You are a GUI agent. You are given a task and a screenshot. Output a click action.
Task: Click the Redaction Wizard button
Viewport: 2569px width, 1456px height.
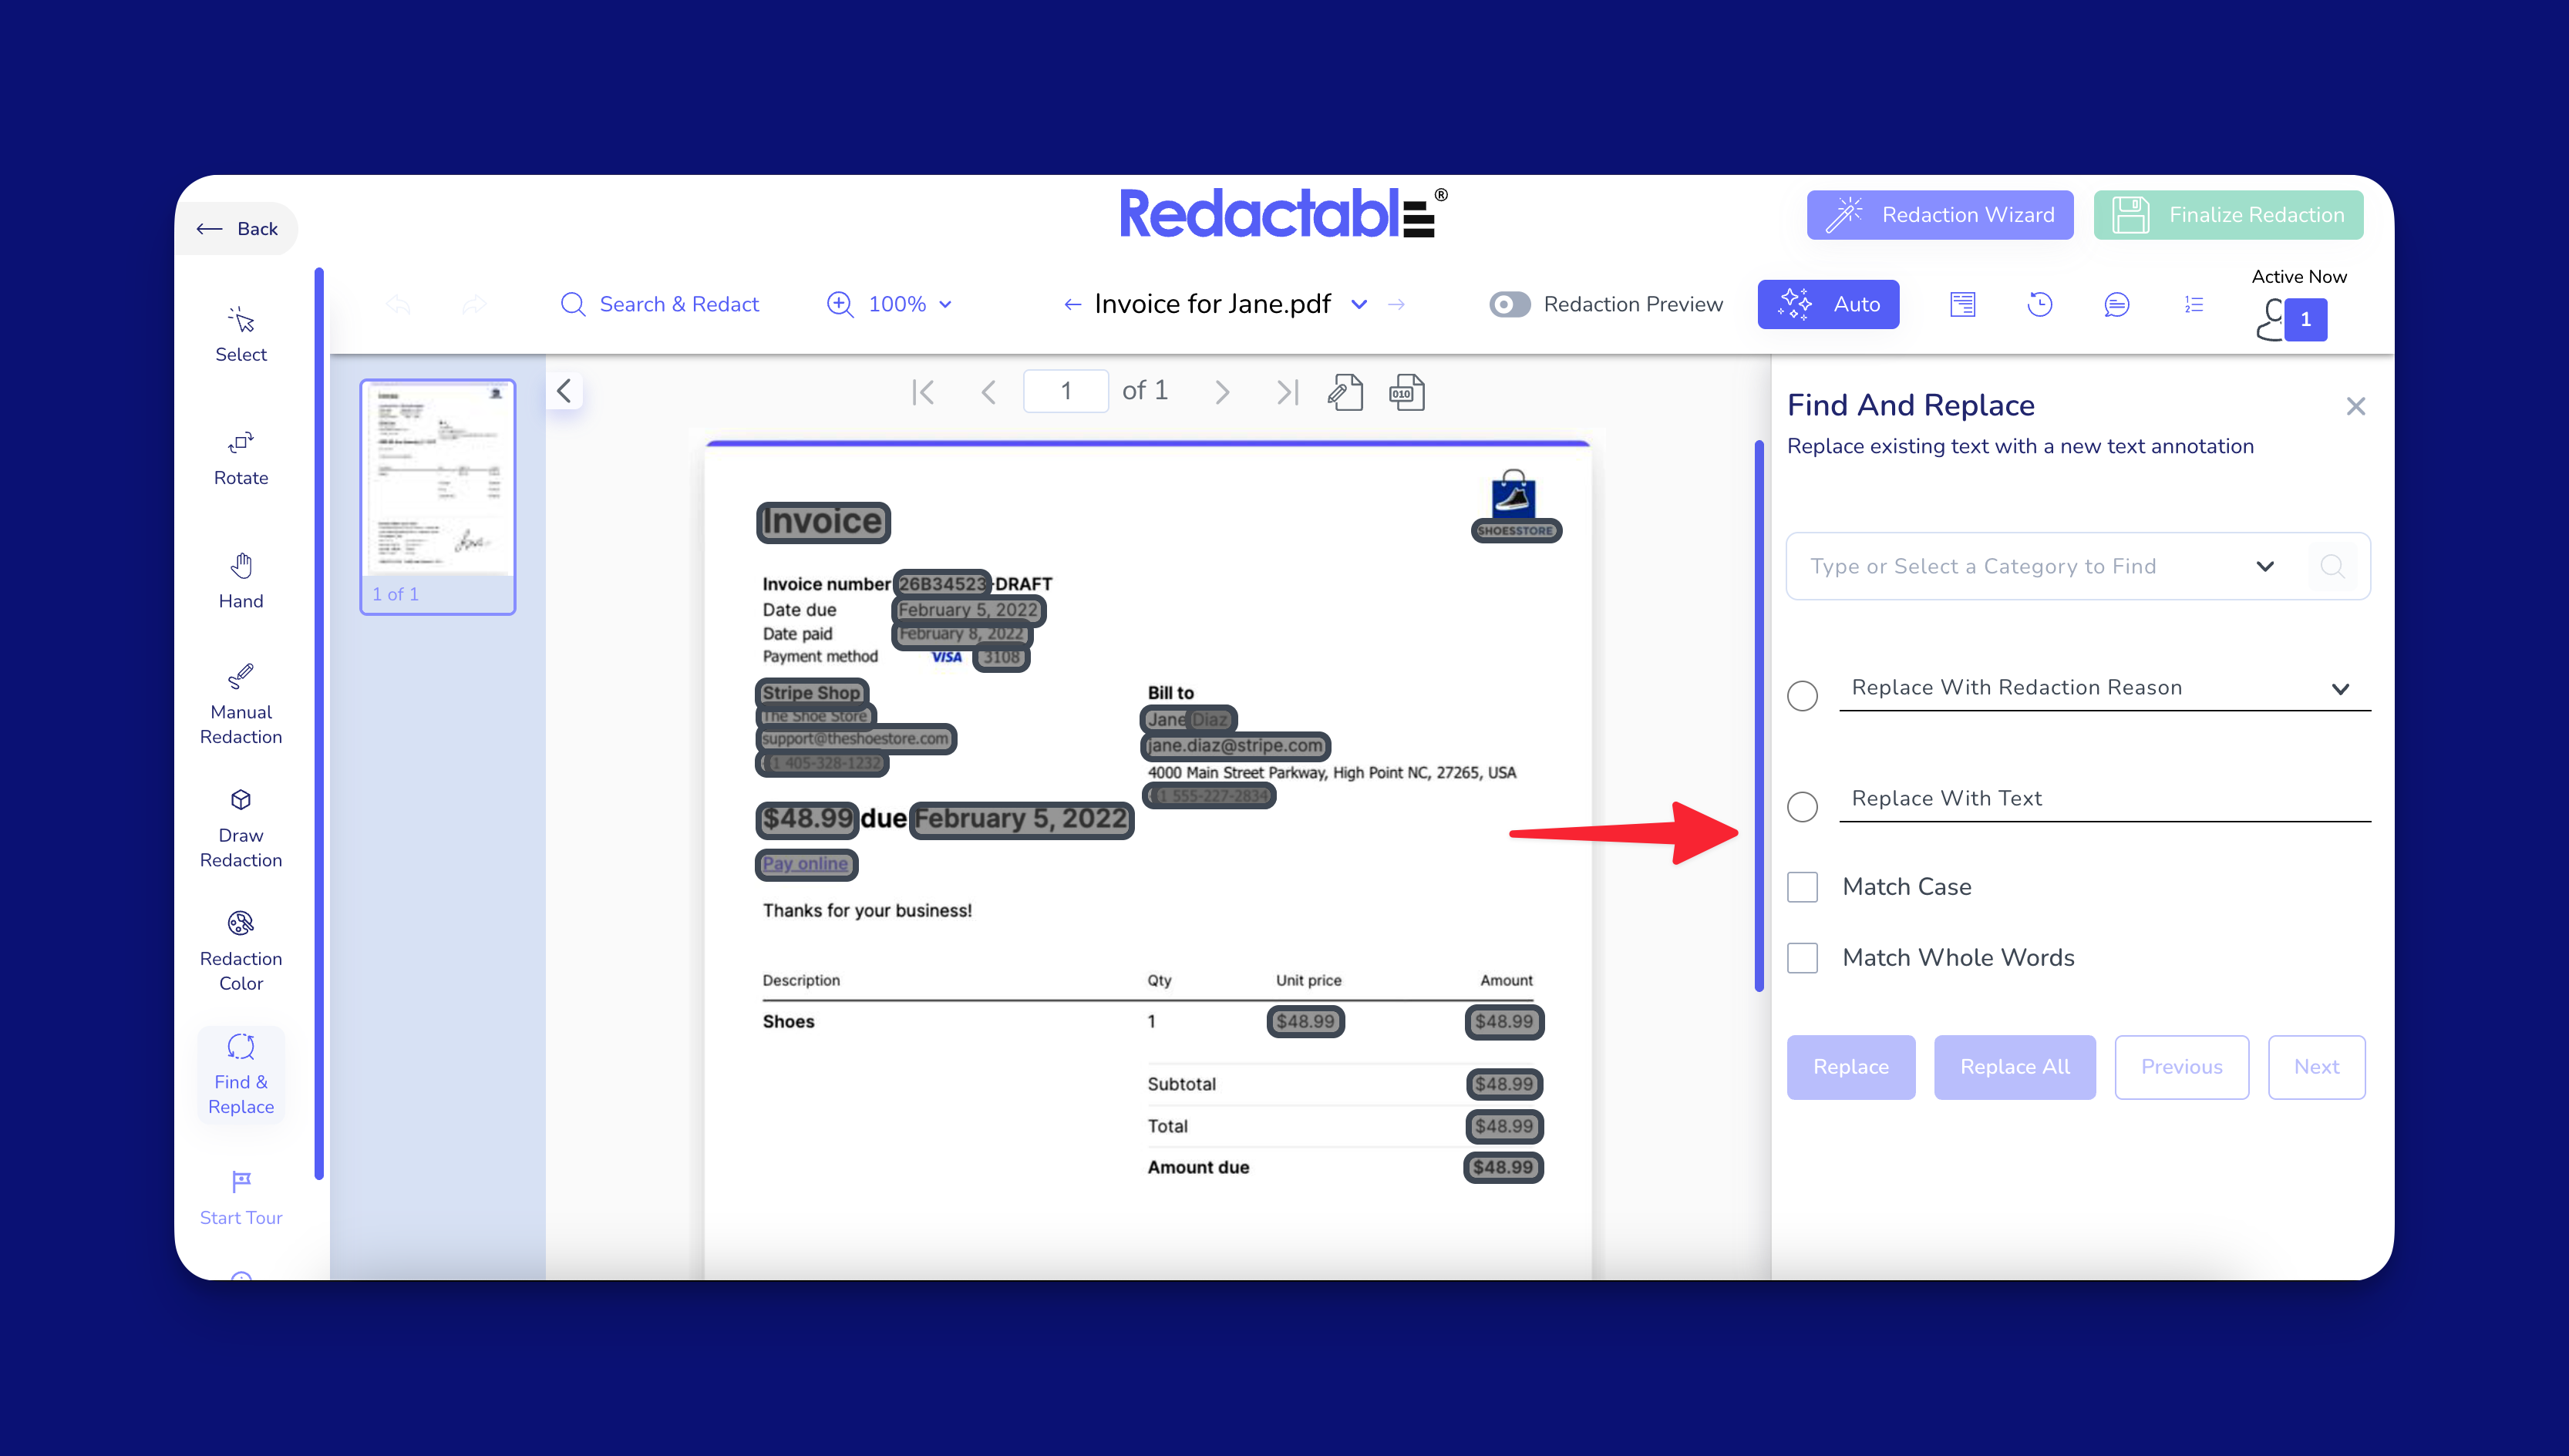[1939, 215]
